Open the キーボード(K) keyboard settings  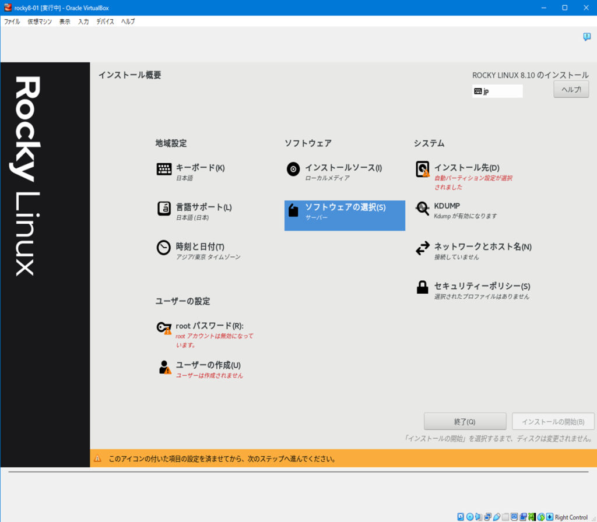click(191, 172)
